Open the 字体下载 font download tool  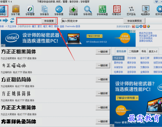tap(15, 10)
